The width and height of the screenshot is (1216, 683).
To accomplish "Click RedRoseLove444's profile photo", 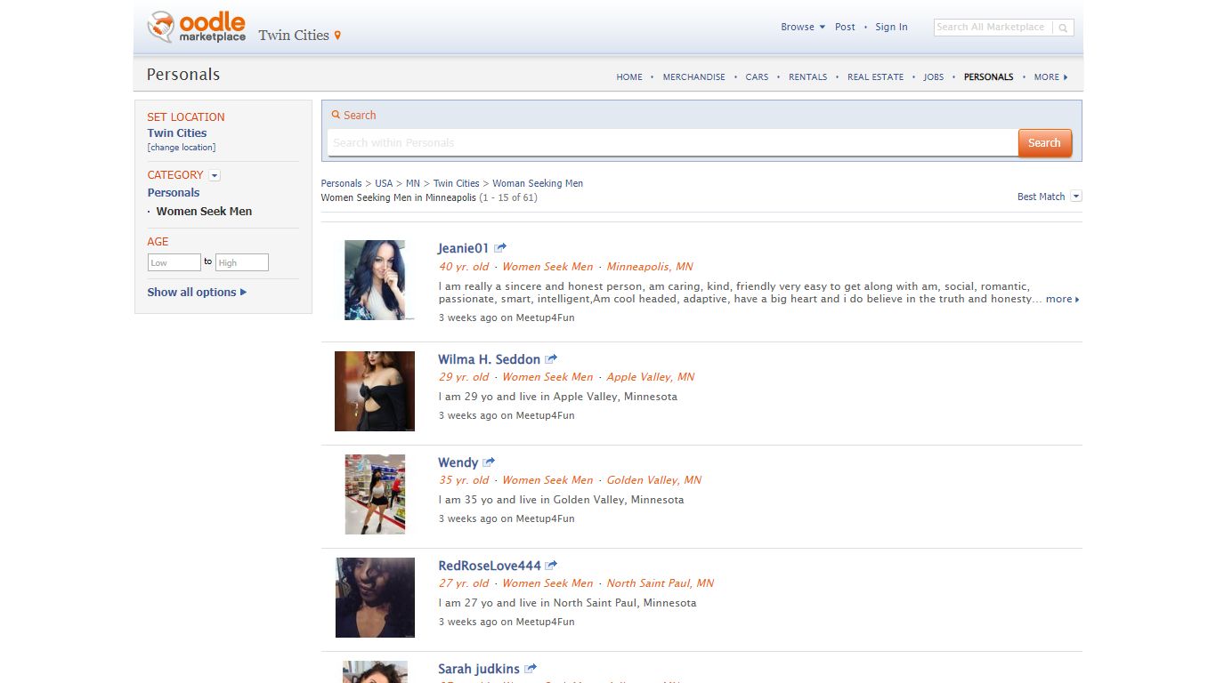I will (375, 598).
